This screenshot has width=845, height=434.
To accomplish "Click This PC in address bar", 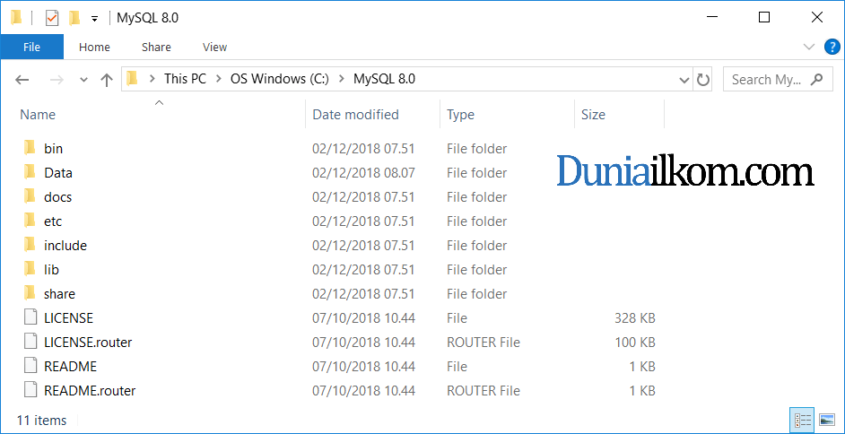I will 185,79.
